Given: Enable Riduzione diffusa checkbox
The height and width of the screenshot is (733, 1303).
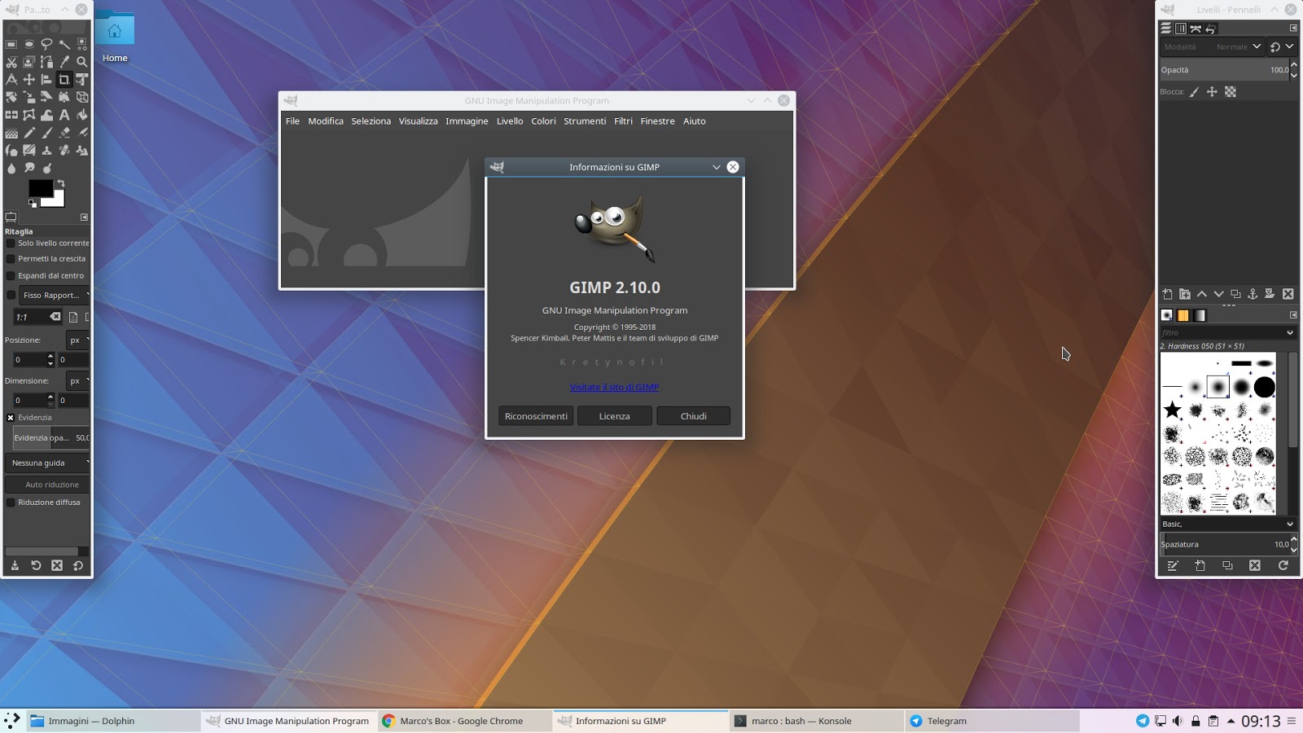Looking at the screenshot, I should [x=11, y=503].
